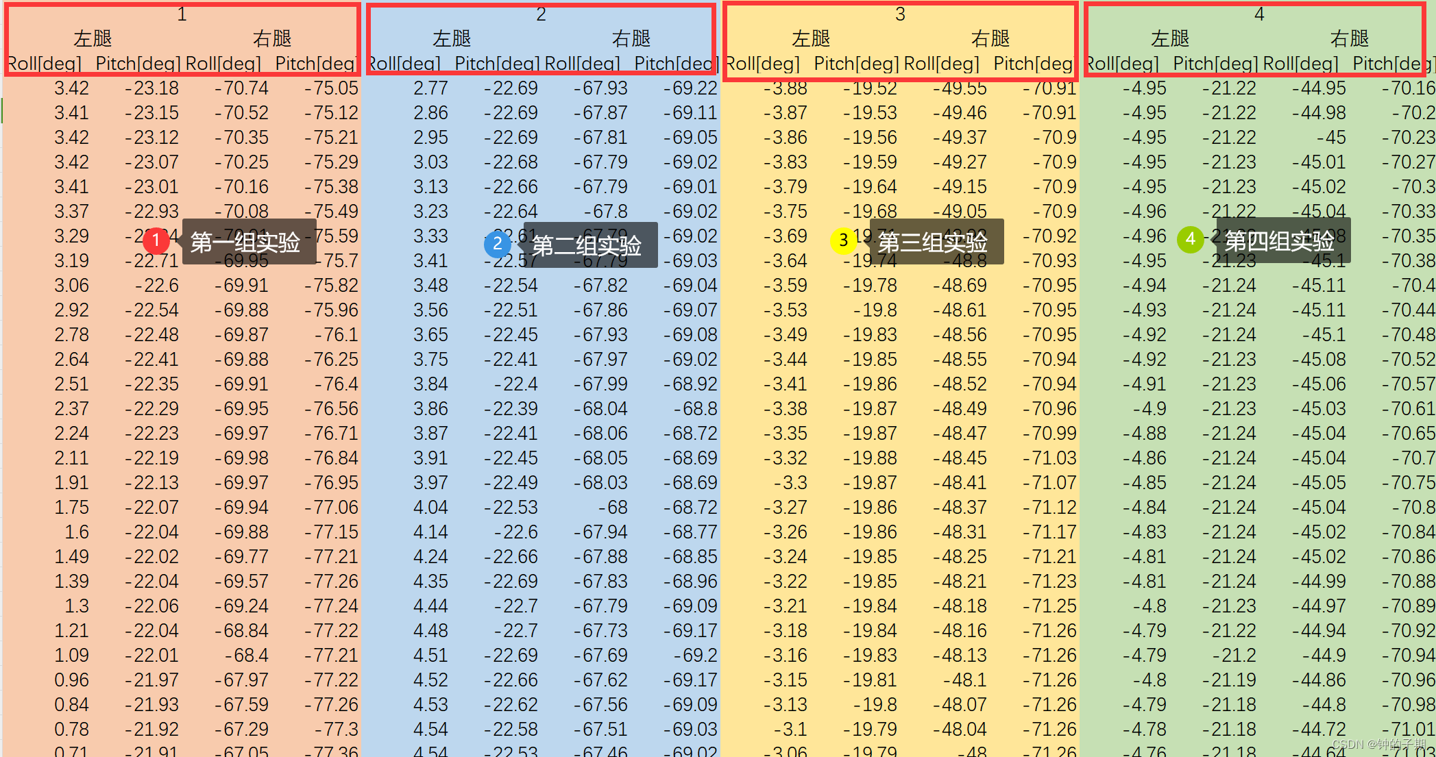Click the cell containing 1.75
1436x757 pixels.
[71, 508]
